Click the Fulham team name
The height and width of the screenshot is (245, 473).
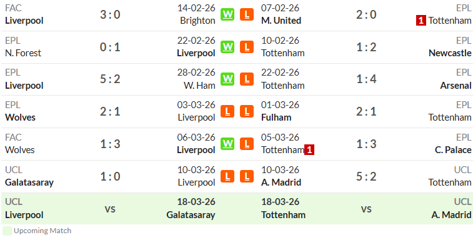(276, 117)
